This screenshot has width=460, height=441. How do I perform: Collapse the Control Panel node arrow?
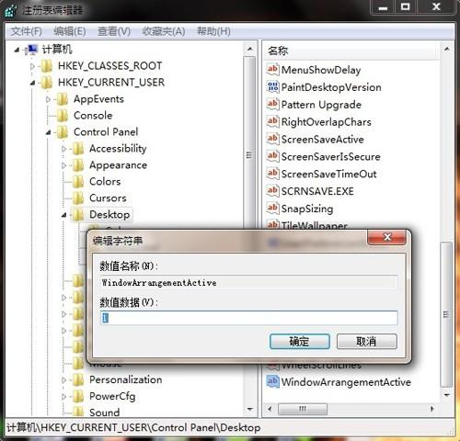pyautogui.click(x=49, y=132)
